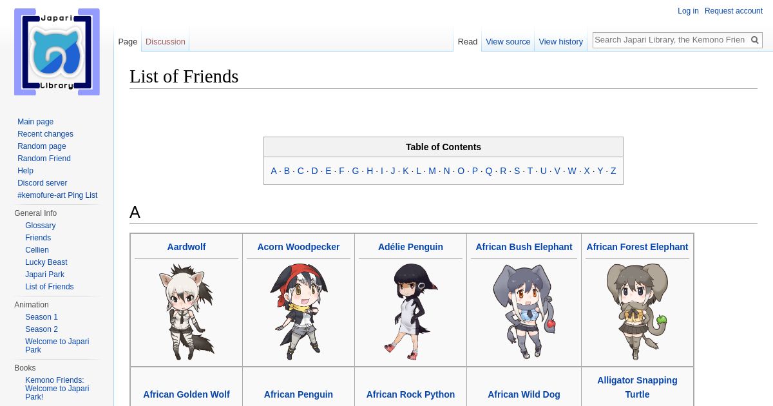Open the African Wild Dog link
This screenshot has width=773, height=406.
(524, 394)
